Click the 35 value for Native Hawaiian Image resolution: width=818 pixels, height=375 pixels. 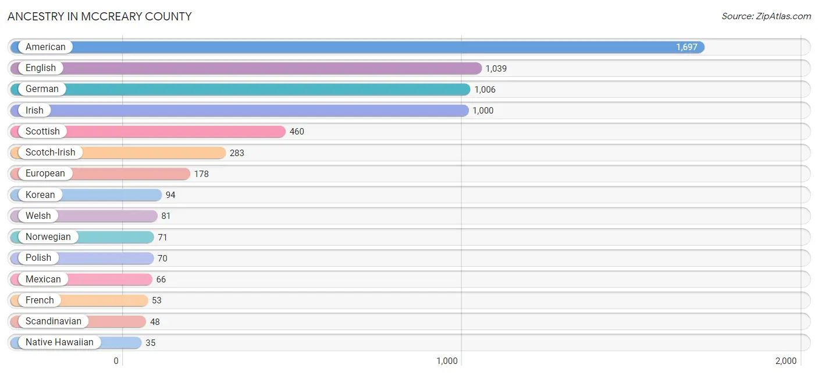(x=151, y=342)
